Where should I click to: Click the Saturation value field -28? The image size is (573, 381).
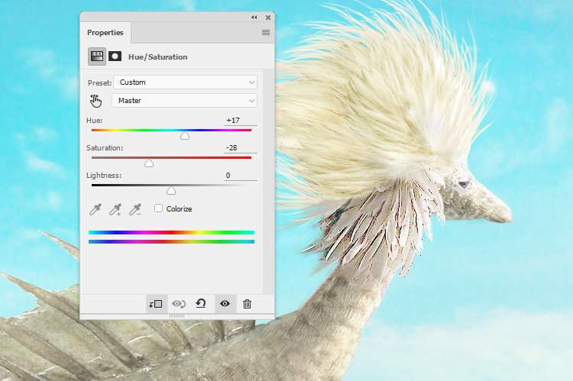coord(240,147)
